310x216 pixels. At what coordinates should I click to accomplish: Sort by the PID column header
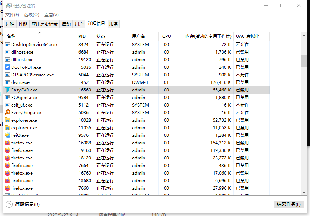[x=85, y=36]
